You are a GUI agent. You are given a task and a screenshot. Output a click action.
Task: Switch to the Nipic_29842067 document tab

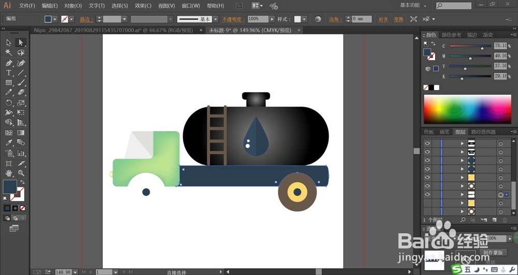(x=113, y=31)
